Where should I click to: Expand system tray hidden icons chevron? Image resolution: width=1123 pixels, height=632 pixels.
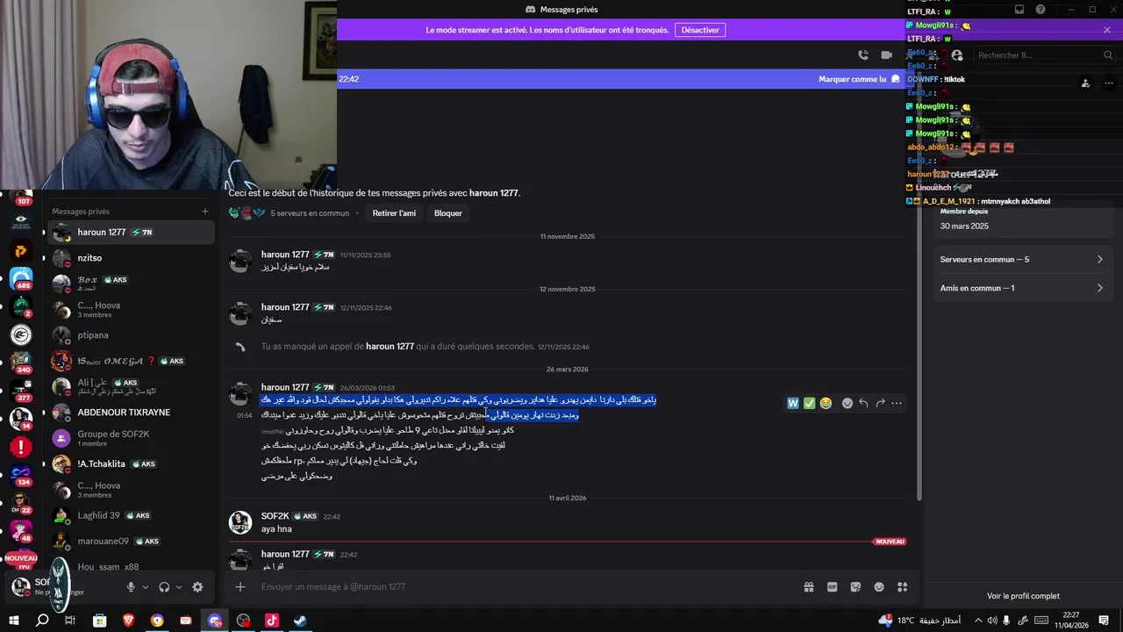[x=977, y=621]
